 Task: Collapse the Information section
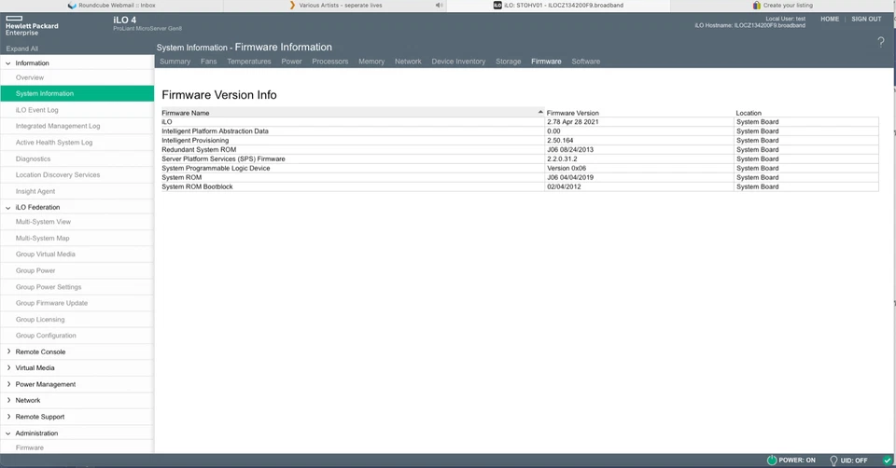(8, 63)
